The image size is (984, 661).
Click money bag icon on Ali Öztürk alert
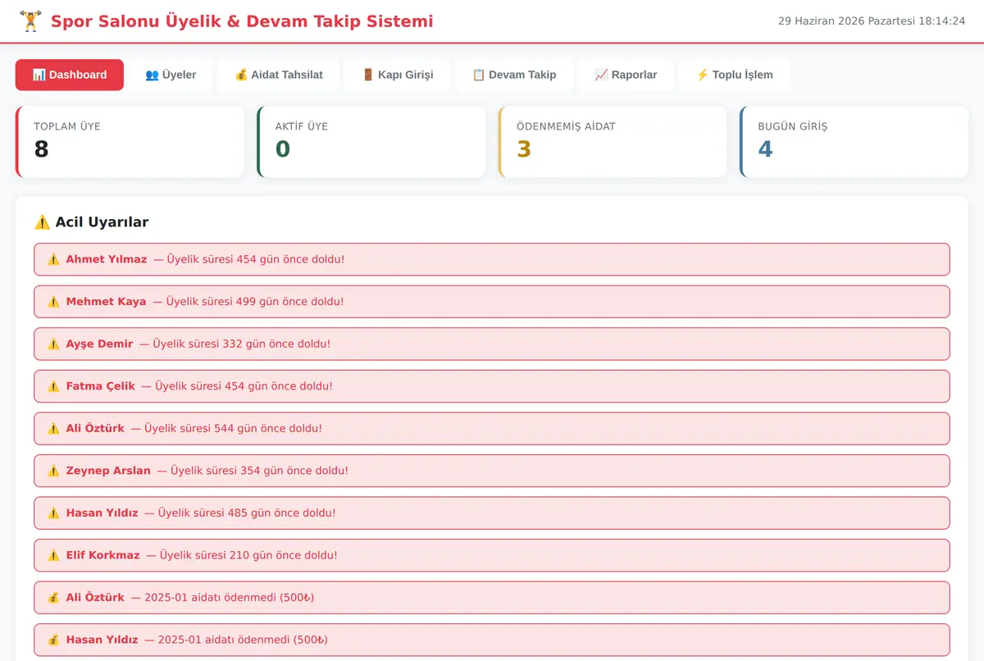tap(53, 598)
